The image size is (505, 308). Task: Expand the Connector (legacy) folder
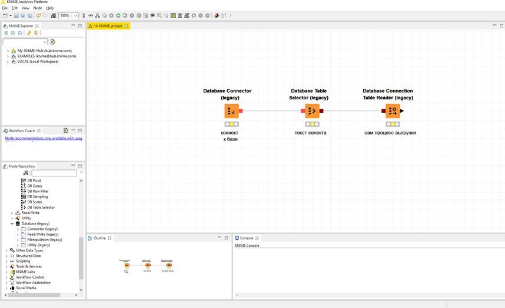[18, 229]
